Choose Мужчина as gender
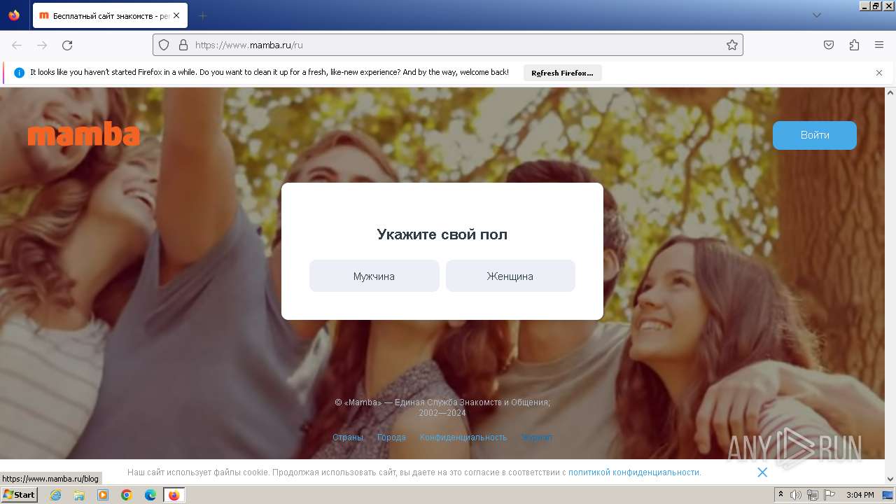 (374, 276)
